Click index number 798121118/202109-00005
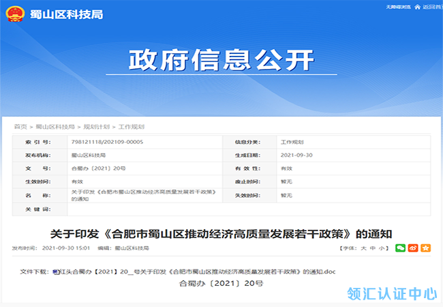The width and height of the screenshot is (443, 307). (107, 142)
